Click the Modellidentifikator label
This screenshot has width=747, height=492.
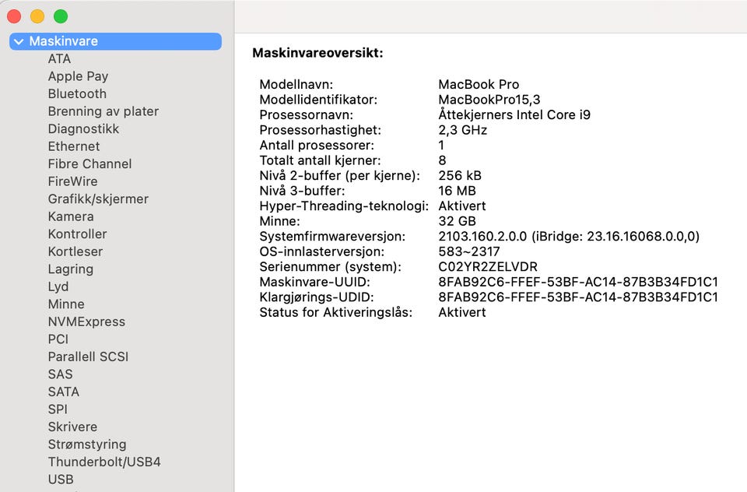click(x=318, y=100)
